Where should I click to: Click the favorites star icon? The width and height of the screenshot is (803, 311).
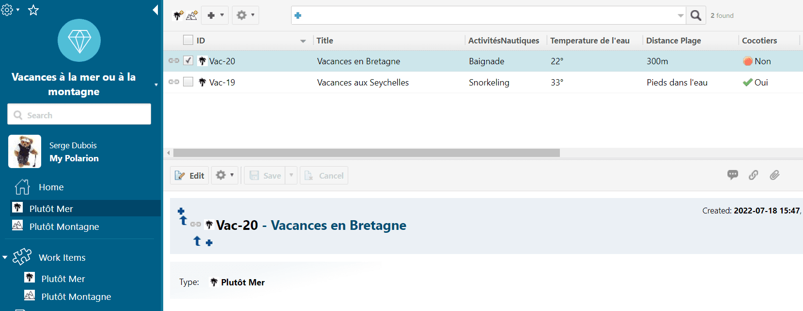pos(33,10)
